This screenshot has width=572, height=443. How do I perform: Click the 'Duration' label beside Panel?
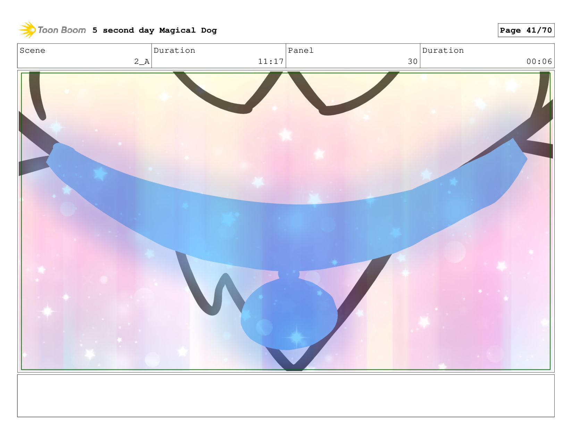pyautogui.click(x=443, y=50)
